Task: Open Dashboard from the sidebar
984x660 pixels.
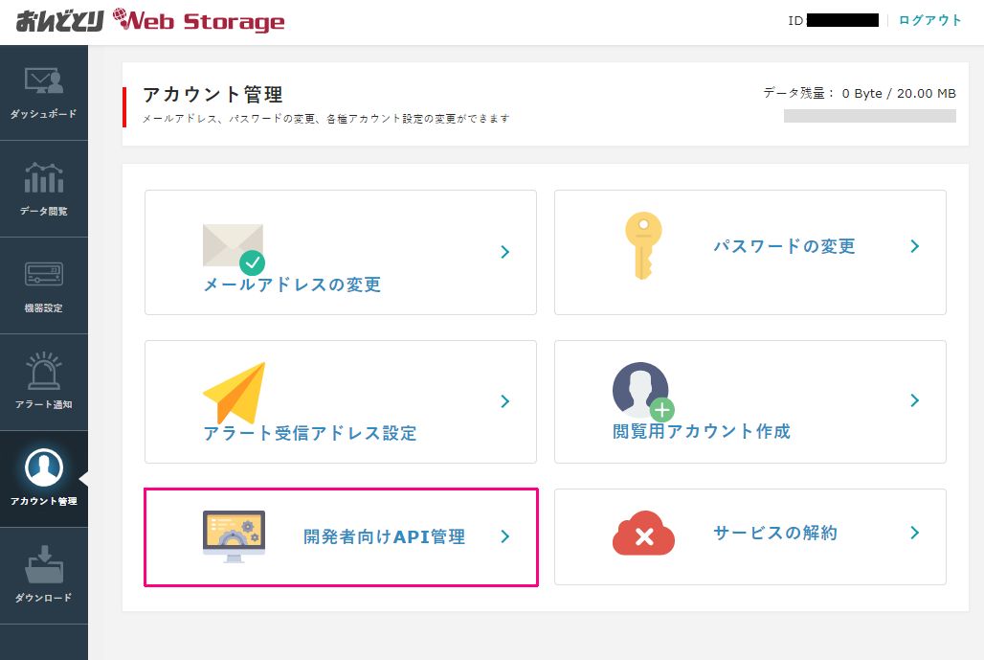Action: pyautogui.click(x=43, y=93)
